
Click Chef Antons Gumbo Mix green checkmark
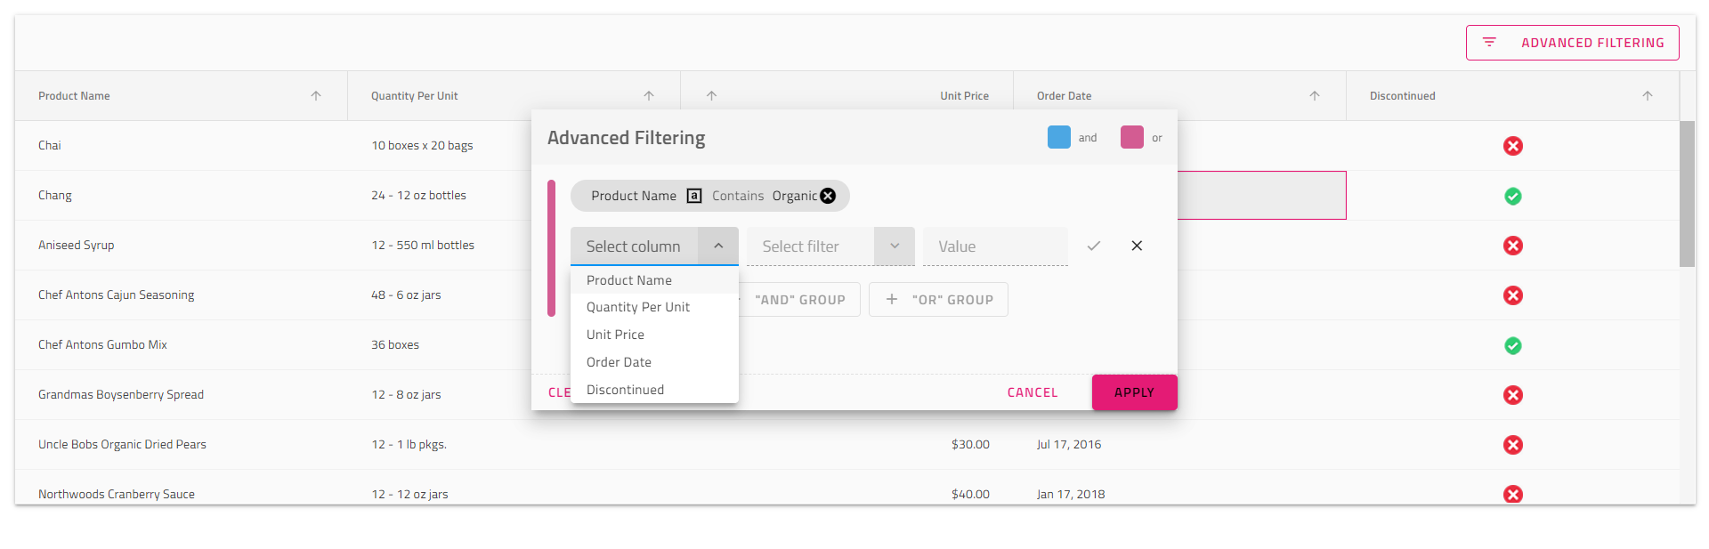[1513, 345]
